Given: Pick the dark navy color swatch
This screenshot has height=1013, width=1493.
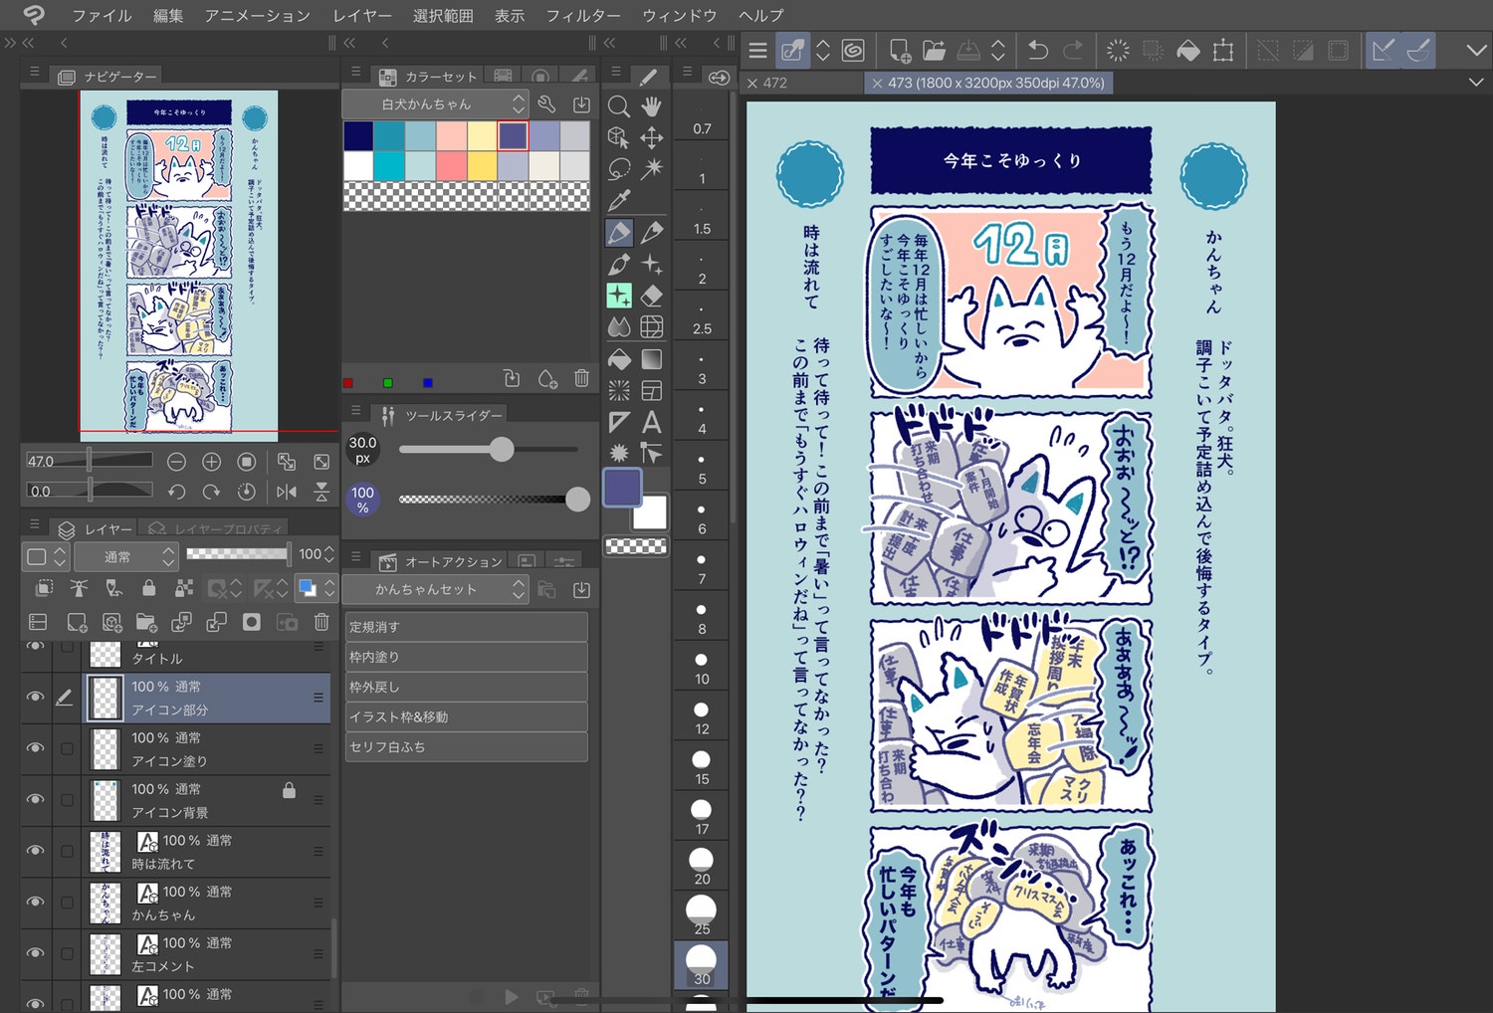Looking at the screenshot, I should 358,136.
